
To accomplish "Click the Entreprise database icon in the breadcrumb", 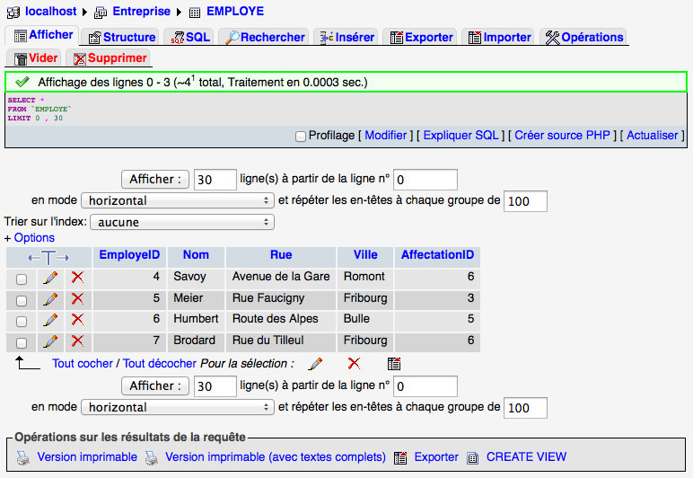I will pyautogui.click(x=101, y=13).
